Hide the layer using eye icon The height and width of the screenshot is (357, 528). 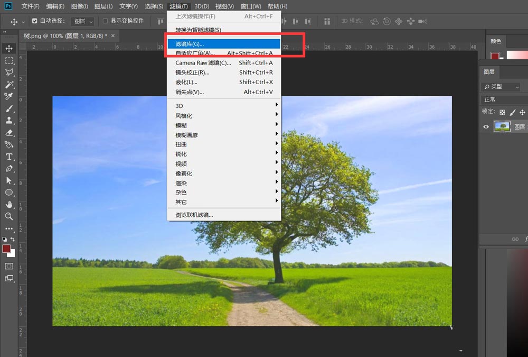coord(486,126)
